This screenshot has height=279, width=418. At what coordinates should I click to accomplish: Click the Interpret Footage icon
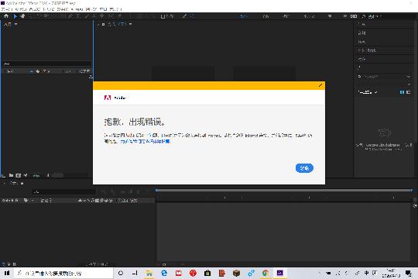pyautogui.click(x=4, y=175)
